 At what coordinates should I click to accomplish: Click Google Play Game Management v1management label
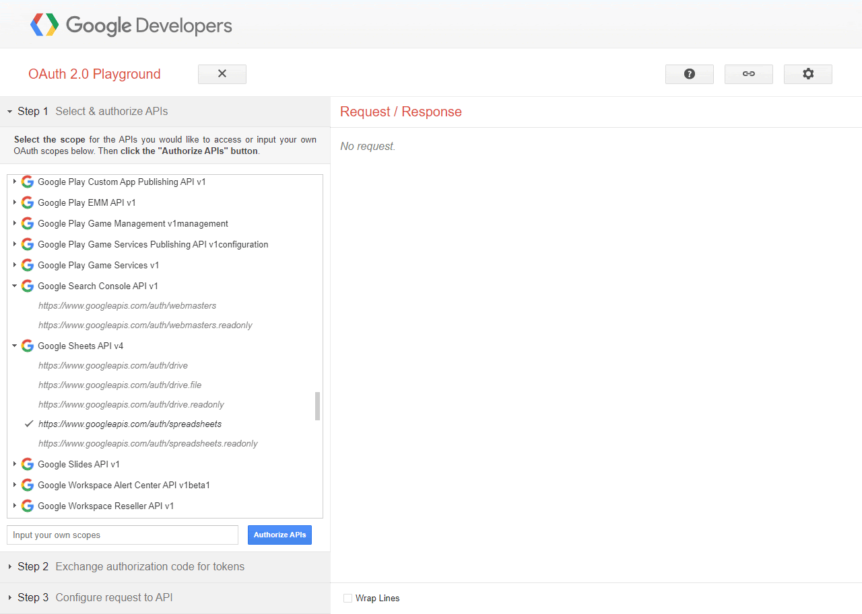point(133,223)
